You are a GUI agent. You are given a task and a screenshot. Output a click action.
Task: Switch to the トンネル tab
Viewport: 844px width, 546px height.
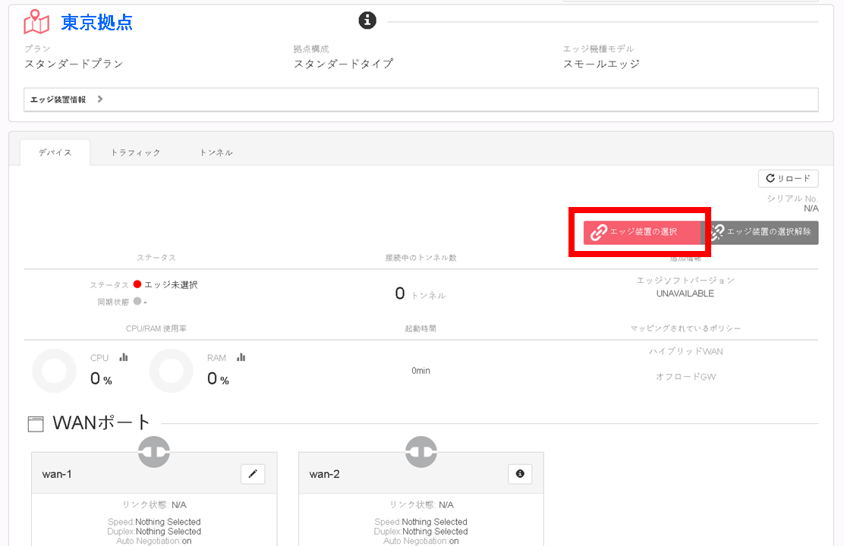click(x=216, y=152)
